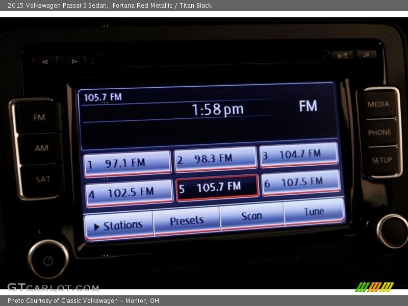Select preset 1 at 97.1 FM
The width and height of the screenshot is (408, 306).
(x=127, y=164)
